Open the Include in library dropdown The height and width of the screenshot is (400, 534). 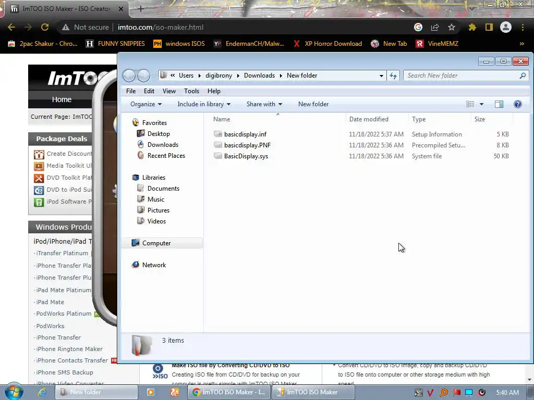[x=204, y=104]
